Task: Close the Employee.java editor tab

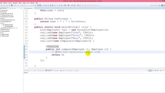Action: coord(34,8)
